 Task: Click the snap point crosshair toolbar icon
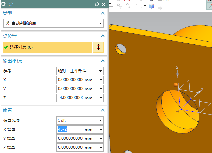click(128, 6)
